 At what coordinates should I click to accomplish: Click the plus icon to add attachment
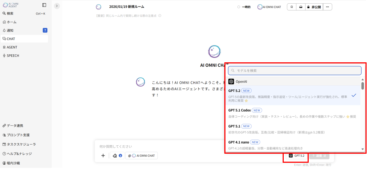103,156
